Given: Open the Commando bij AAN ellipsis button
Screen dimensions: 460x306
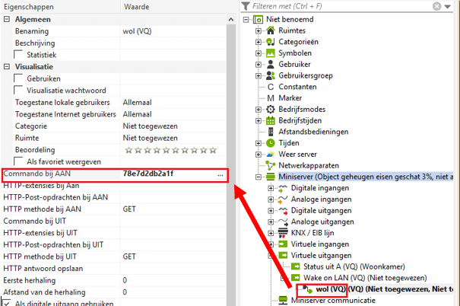Looking at the screenshot, I should click(220, 174).
